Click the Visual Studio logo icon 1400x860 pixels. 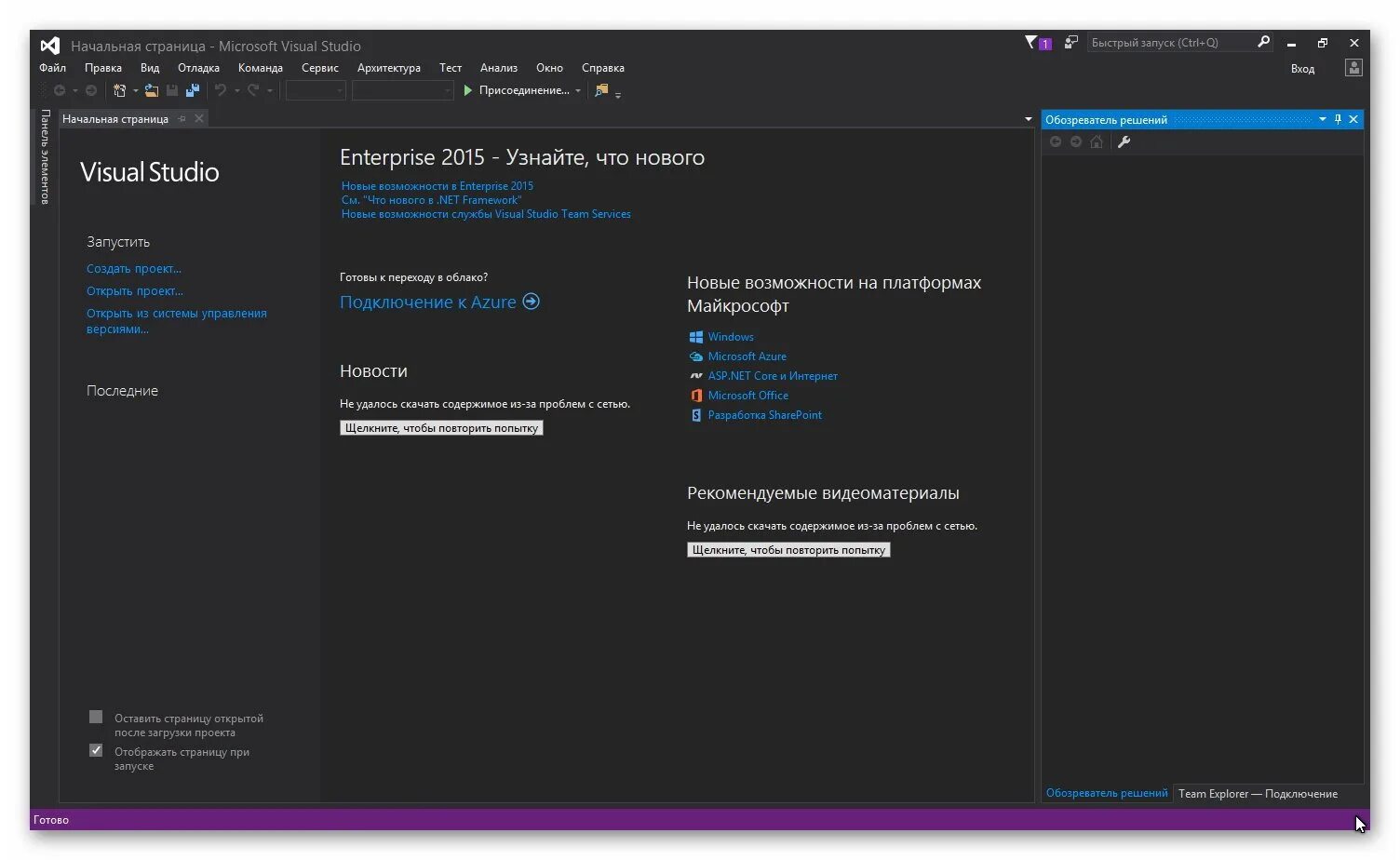[50, 45]
